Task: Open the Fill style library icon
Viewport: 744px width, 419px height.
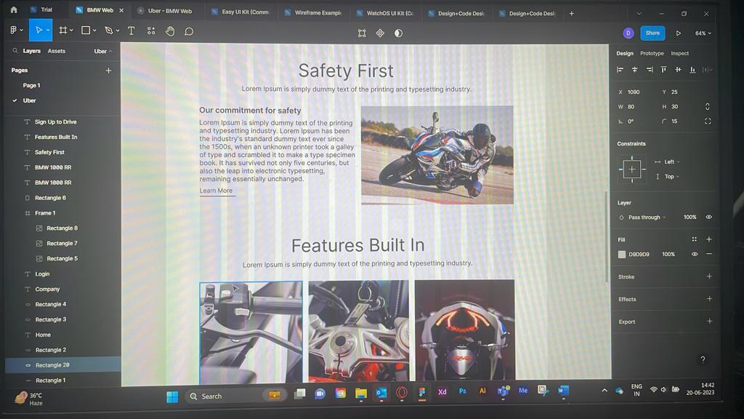Action: tap(694, 239)
